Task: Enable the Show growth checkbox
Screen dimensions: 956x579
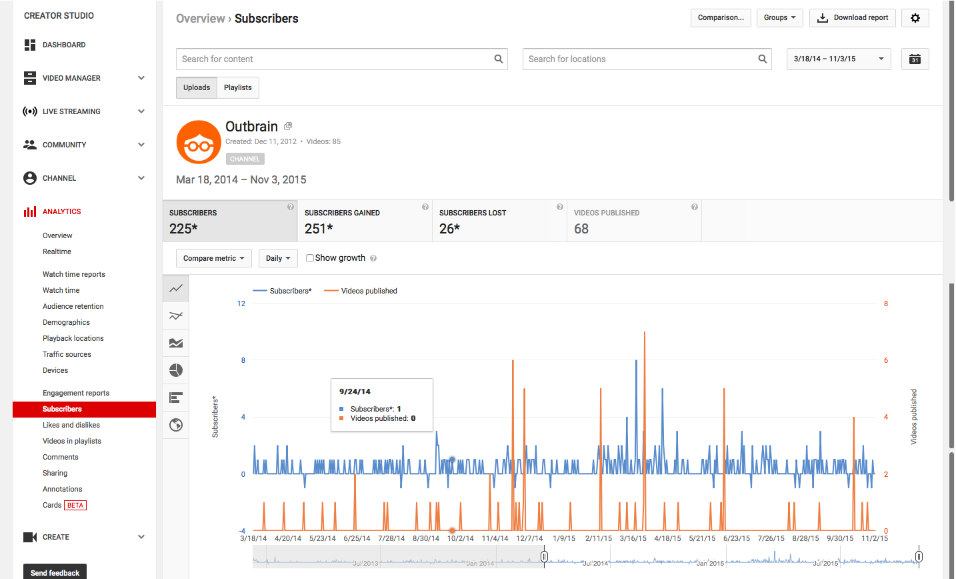Action: pyautogui.click(x=310, y=258)
